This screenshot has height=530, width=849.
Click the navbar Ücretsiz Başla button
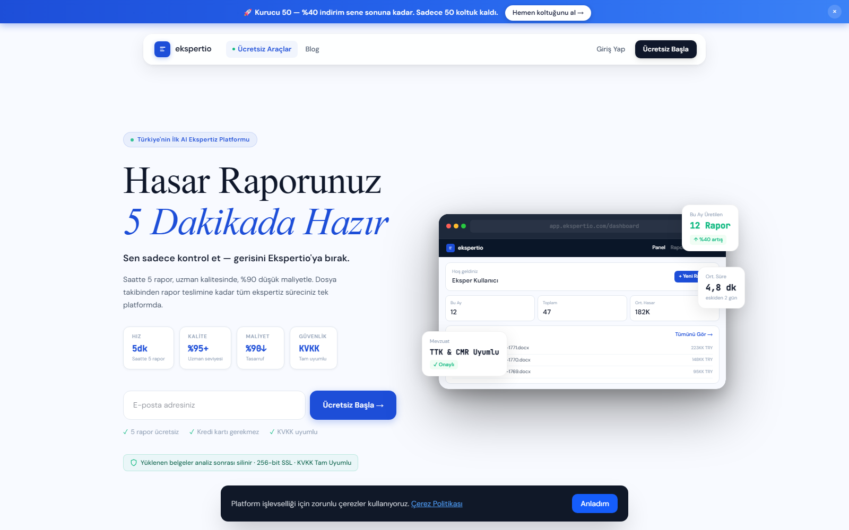pos(665,49)
